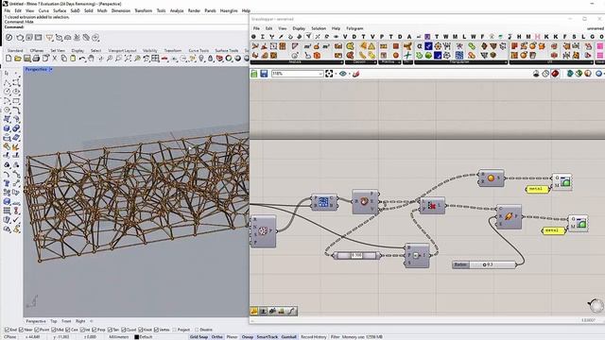Click the Zoom Extents icon in Grasshopper canvas toolbar
Viewport: 605px width, 340px height.
[x=329, y=74]
